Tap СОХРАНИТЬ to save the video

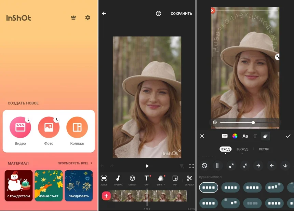(x=181, y=13)
